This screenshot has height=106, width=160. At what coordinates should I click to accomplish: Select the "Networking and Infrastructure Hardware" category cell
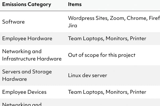point(32,55)
